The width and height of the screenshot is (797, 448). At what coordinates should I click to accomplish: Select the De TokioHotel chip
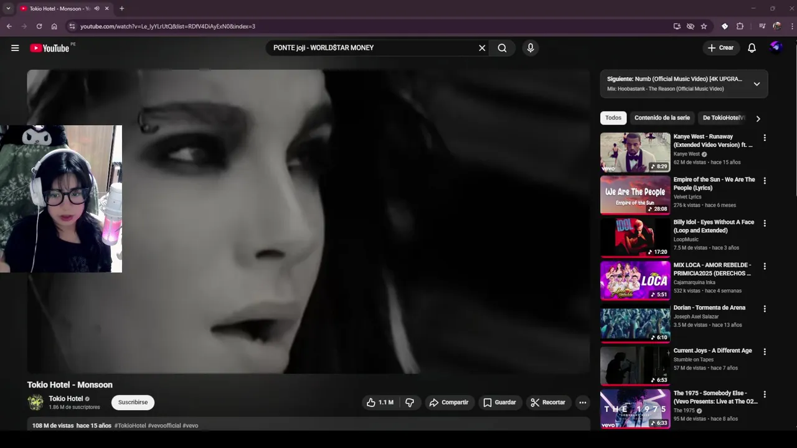[724, 118]
